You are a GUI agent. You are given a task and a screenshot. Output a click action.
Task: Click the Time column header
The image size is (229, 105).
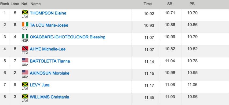[x=148, y=4]
